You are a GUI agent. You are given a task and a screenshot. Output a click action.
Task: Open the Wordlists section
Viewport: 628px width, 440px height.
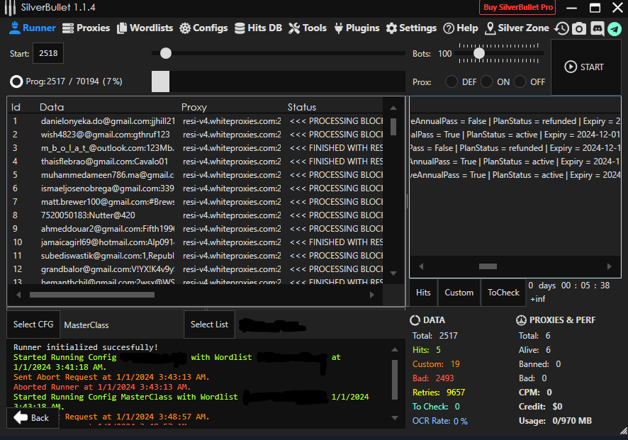tap(145, 28)
